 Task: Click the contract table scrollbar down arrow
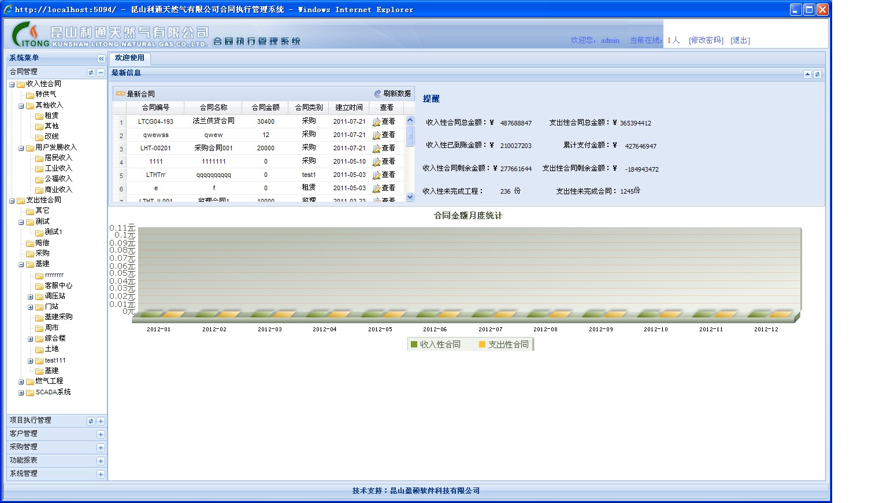(410, 197)
